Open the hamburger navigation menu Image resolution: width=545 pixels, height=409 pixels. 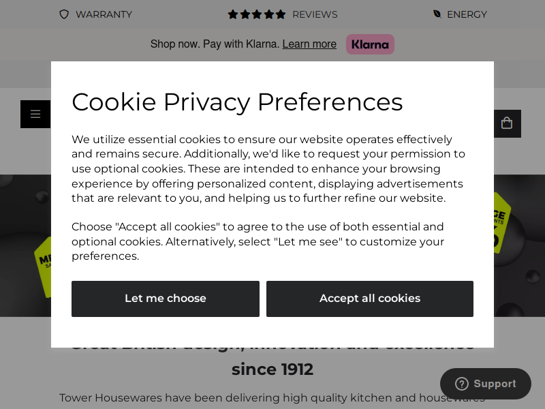35,114
